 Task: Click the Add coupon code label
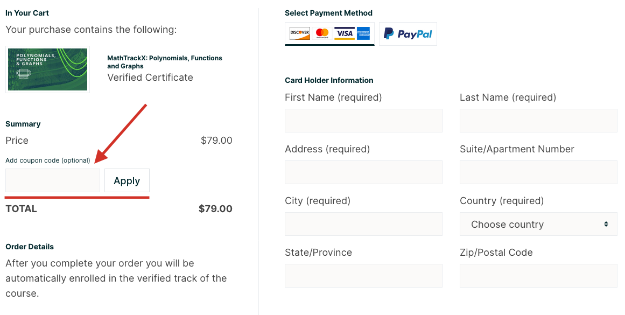tap(48, 160)
